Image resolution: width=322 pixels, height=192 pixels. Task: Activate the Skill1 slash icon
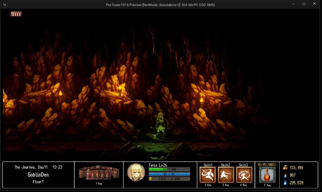tap(208, 175)
